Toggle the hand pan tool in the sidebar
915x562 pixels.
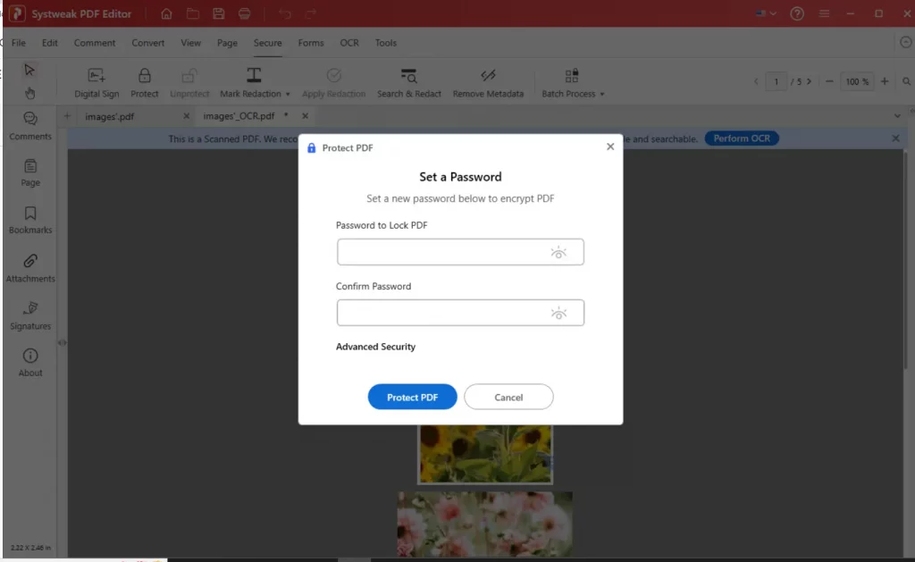pyautogui.click(x=29, y=92)
